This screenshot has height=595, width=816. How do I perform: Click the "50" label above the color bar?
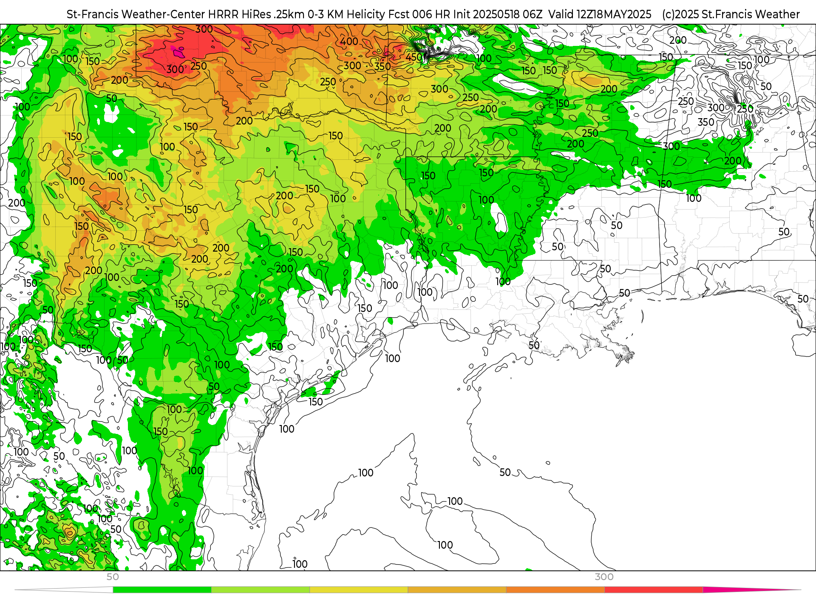(x=113, y=577)
